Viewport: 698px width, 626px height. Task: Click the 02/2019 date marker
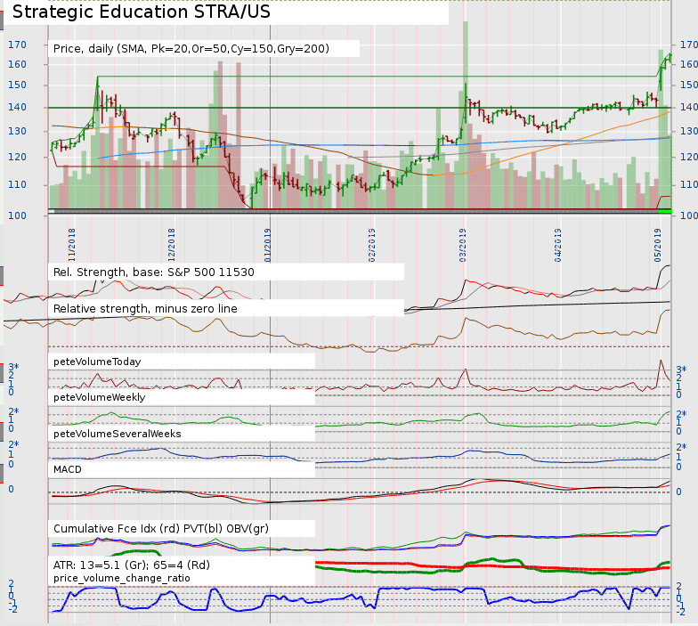tap(372, 245)
